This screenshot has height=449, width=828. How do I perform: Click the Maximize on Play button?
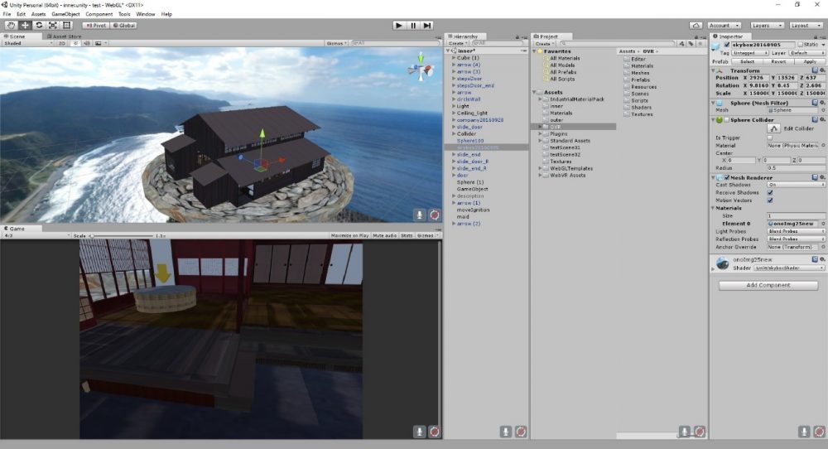tap(349, 235)
